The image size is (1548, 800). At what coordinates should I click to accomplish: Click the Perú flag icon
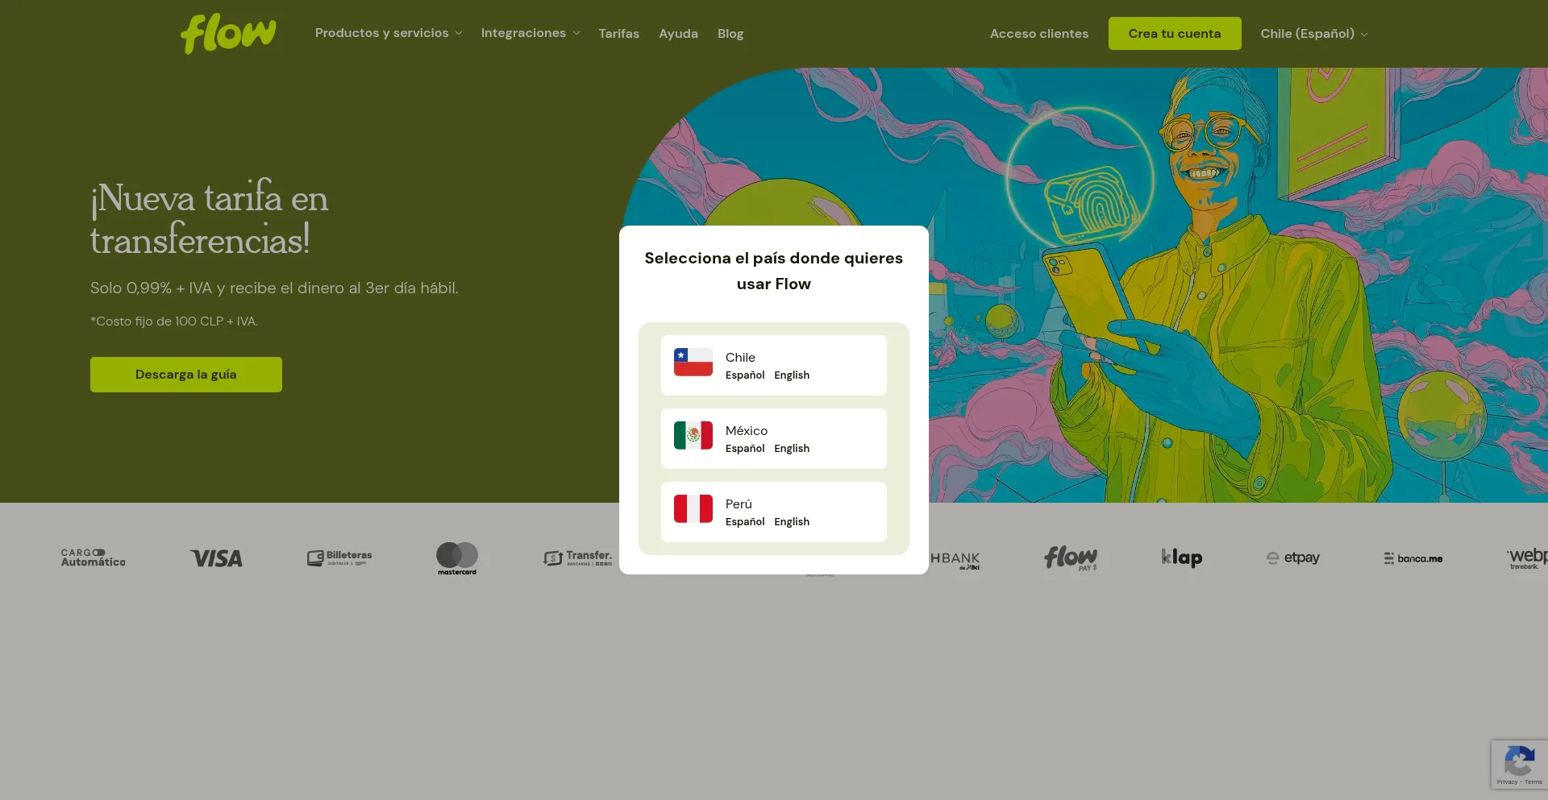(x=693, y=509)
